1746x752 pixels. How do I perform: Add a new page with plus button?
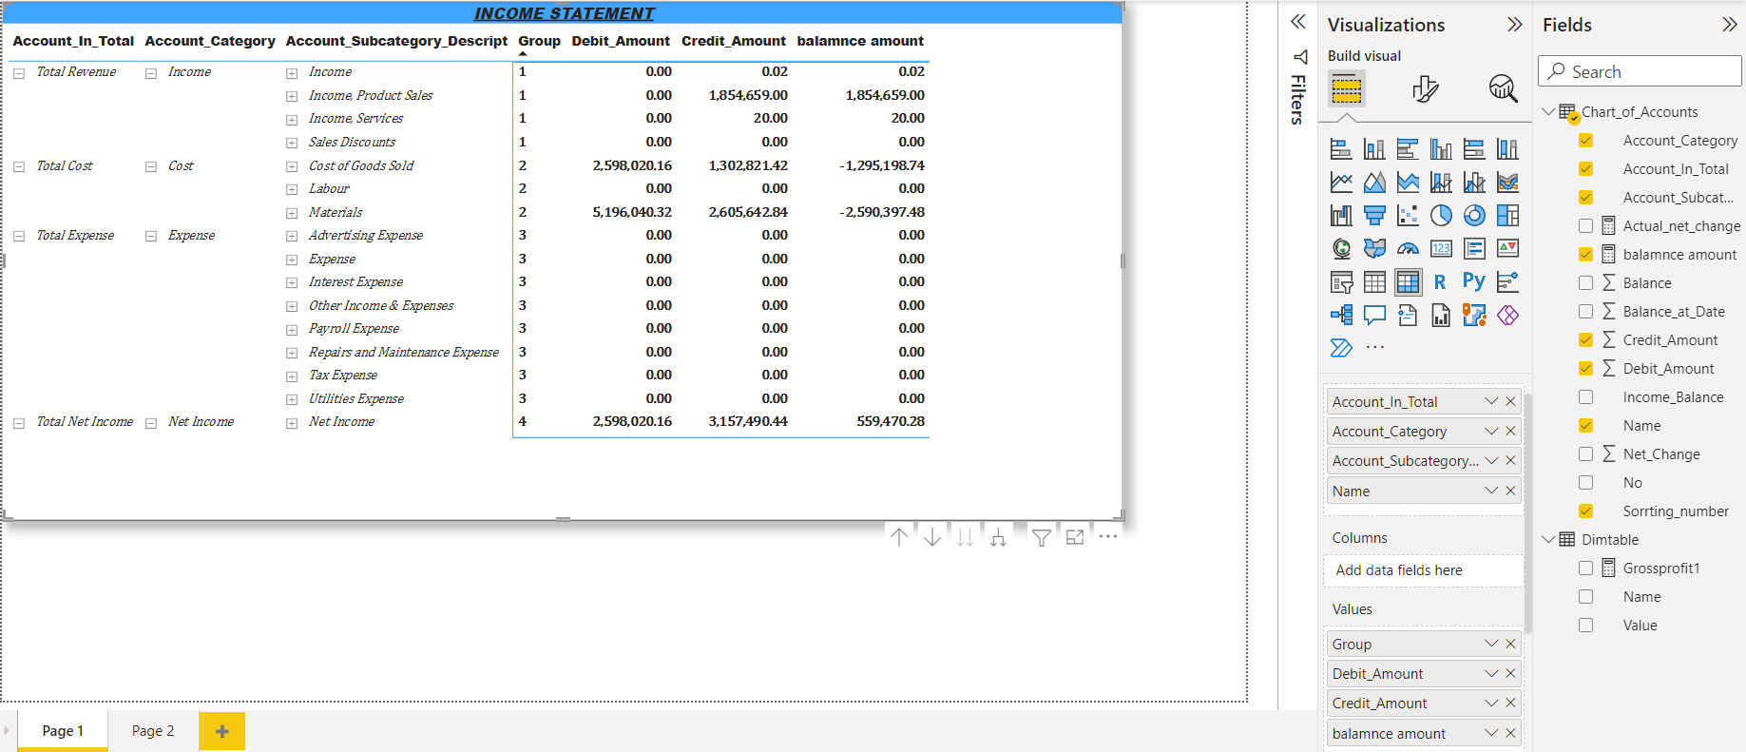221,731
